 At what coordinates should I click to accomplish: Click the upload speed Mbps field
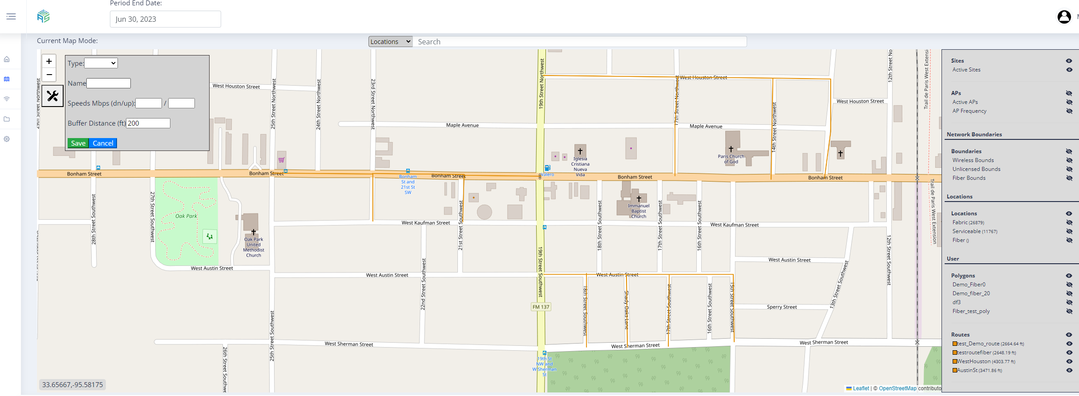tap(182, 103)
